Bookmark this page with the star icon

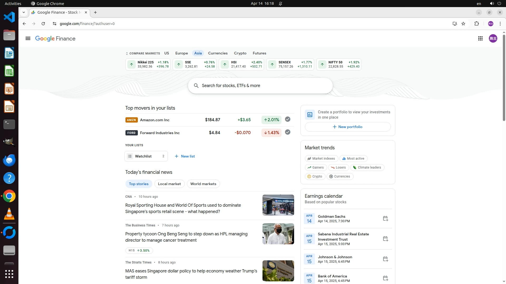(463, 24)
